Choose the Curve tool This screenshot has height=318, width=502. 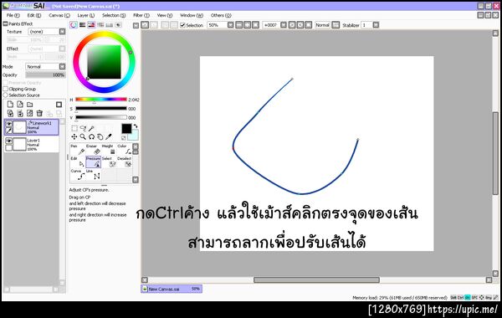78,175
